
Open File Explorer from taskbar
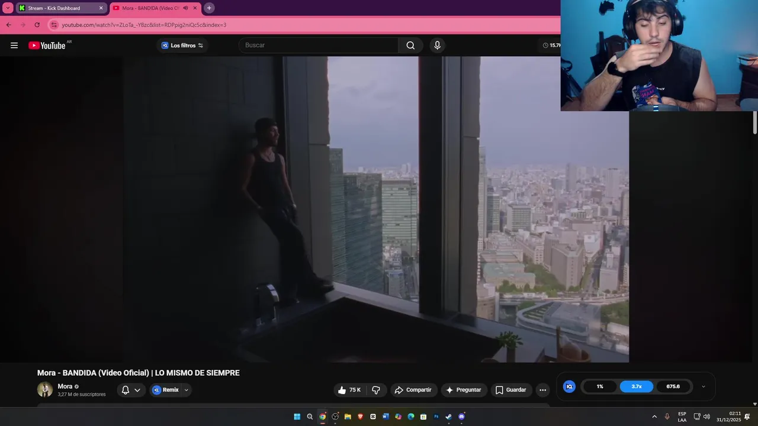[x=348, y=417]
